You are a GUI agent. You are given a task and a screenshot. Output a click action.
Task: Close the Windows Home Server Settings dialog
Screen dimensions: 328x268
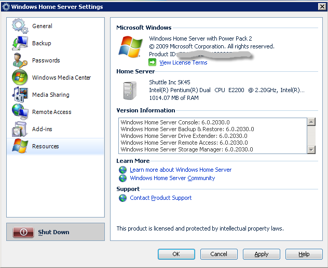(x=322, y=6)
